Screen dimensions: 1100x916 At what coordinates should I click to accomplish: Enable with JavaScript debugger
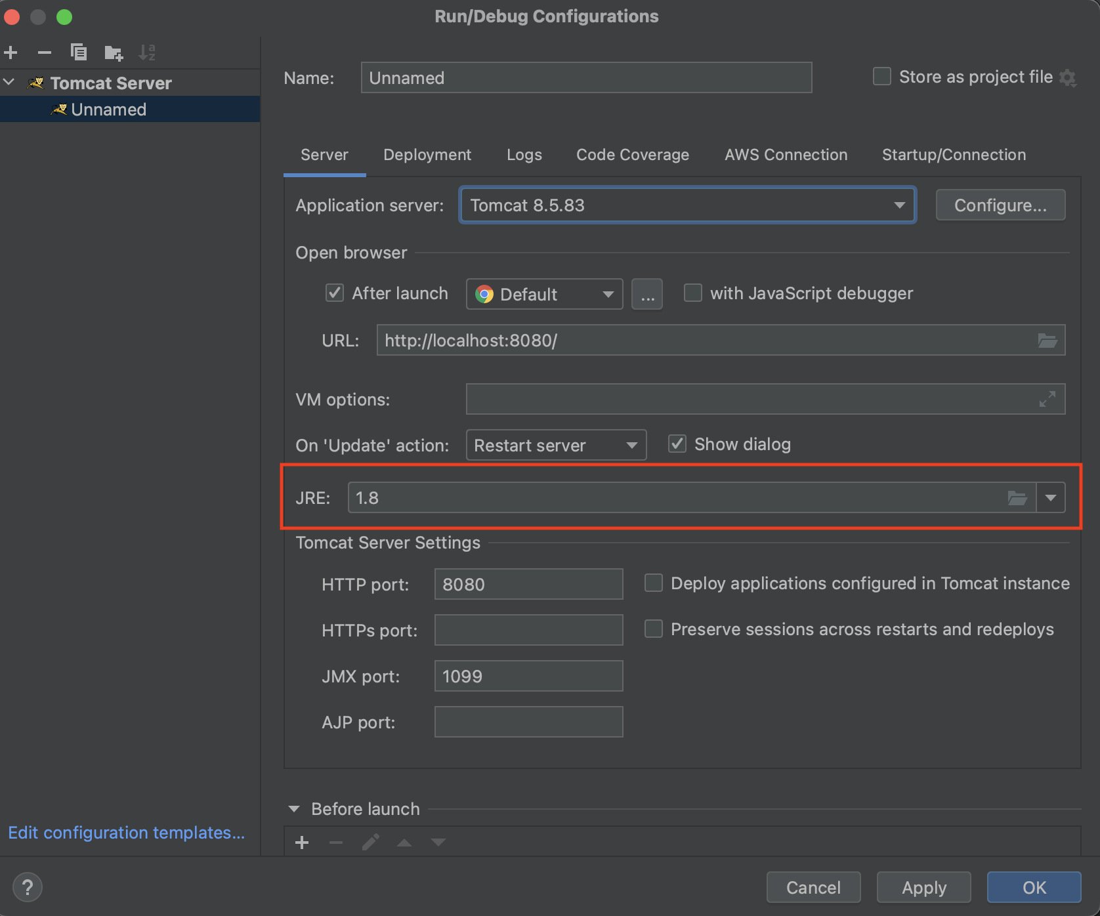693,293
